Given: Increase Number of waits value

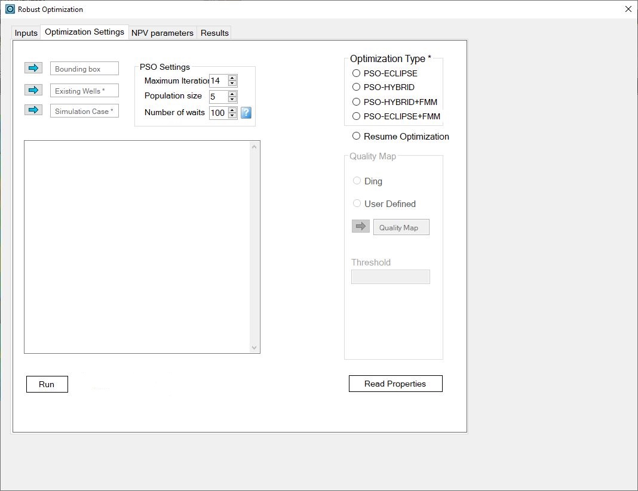Looking at the screenshot, I should pyautogui.click(x=232, y=110).
